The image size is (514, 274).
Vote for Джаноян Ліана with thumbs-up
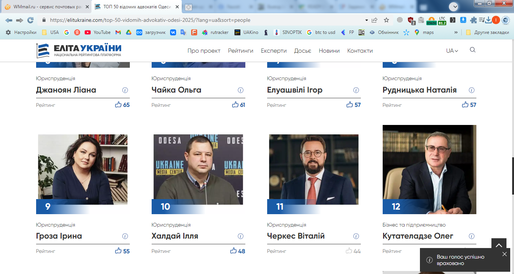(118, 105)
